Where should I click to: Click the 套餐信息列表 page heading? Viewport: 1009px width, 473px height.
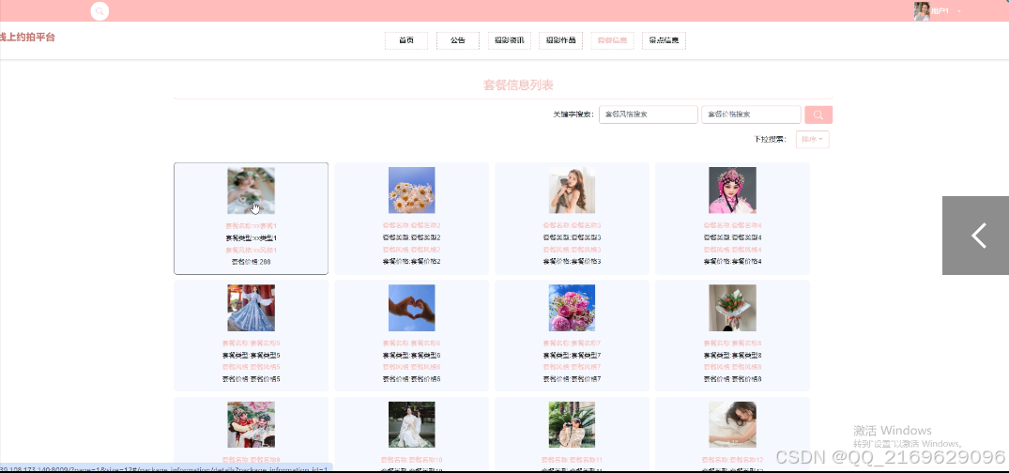[x=518, y=85]
